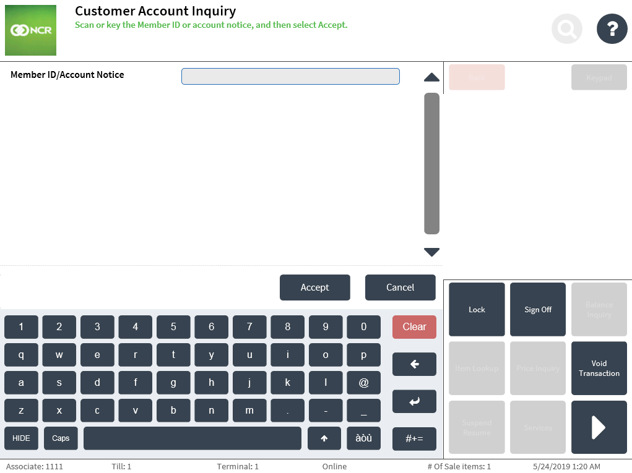Click the vertical scrollbar thumb
This screenshot has width=632, height=473.
click(x=431, y=163)
